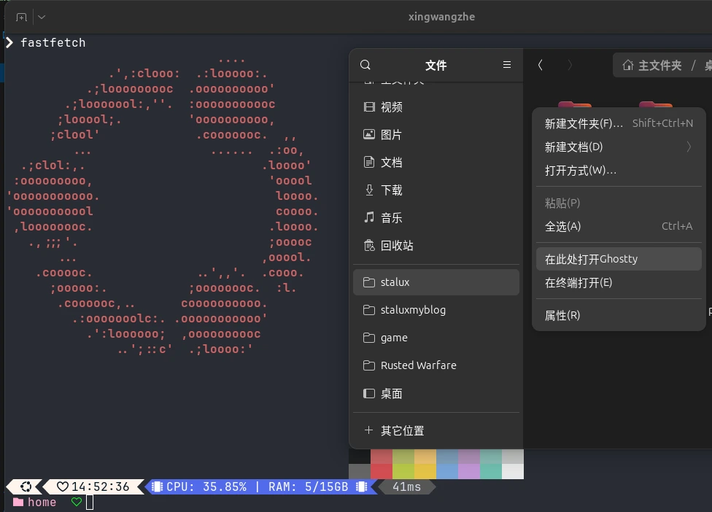
Task: Select the 视频 sidebar entry icon
Action: 369,106
